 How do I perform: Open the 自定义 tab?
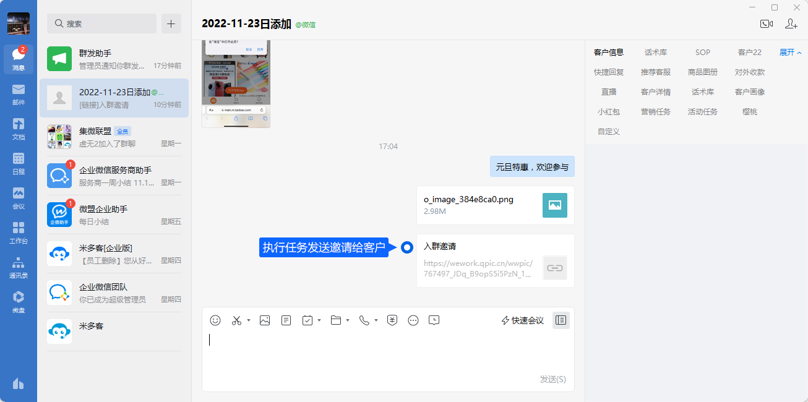point(609,132)
